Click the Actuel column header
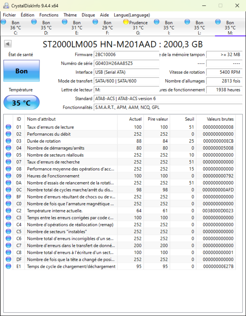 click(x=131, y=119)
